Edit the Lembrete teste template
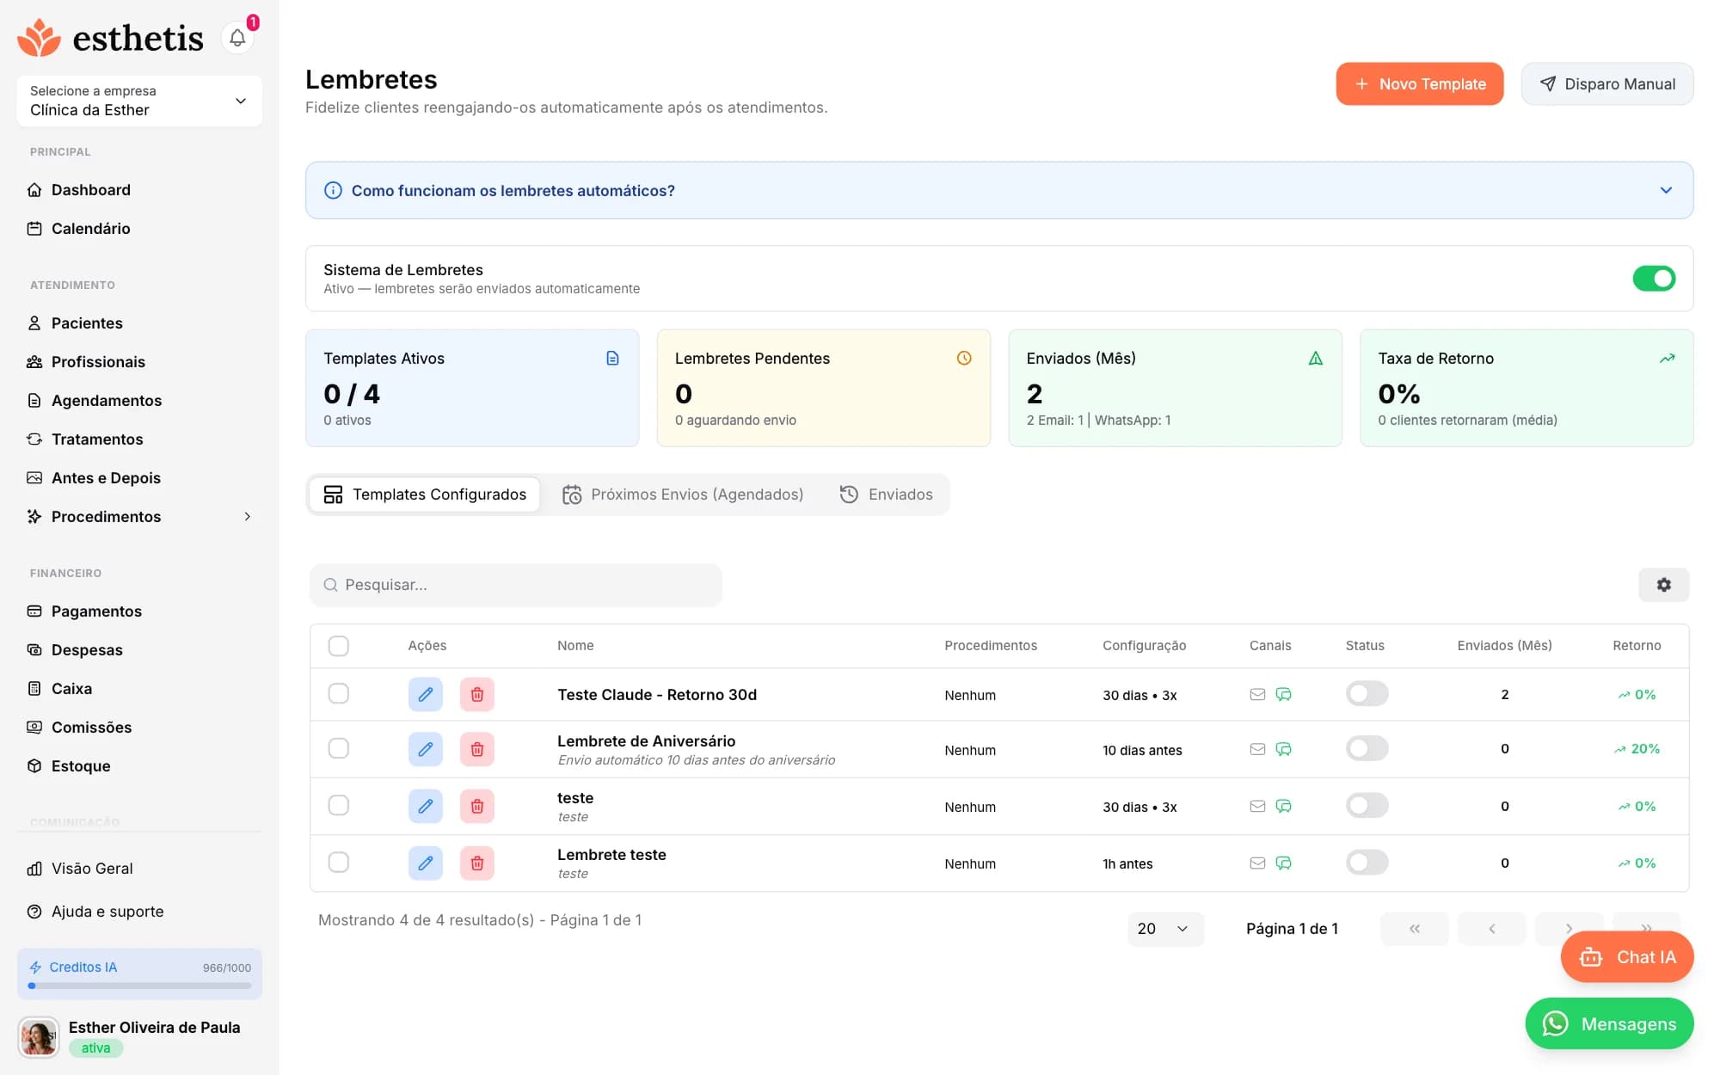Screen dimensions: 1720x1075 (425, 863)
